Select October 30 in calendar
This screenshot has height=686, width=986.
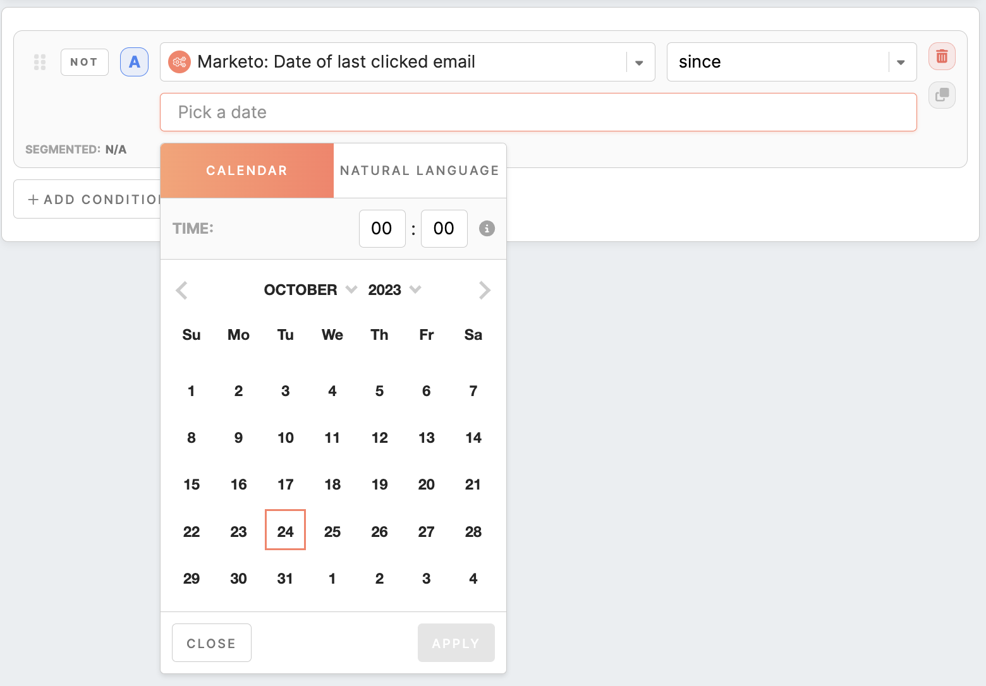[239, 579]
